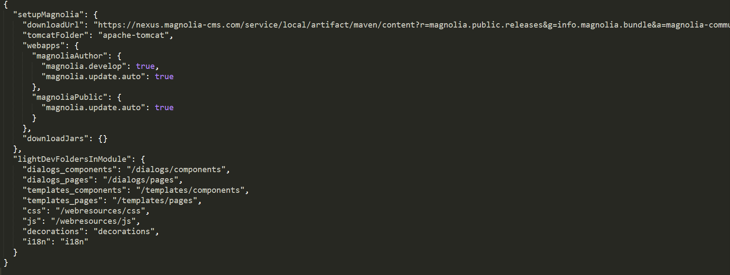Click the "i18n" key
Viewport: 730px width, 275px height.
pyautogui.click(x=37, y=242)
